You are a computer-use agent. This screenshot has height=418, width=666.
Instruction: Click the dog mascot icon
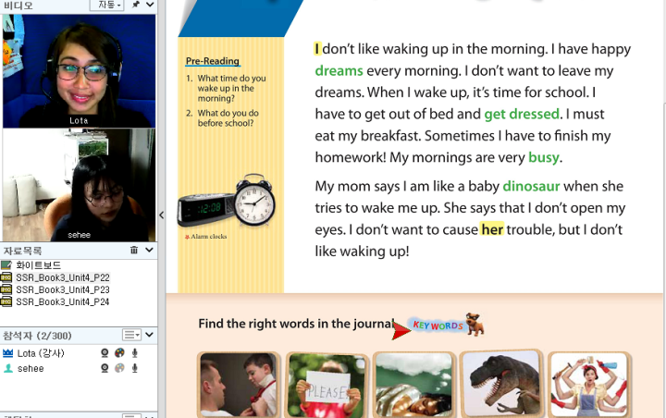475,324
